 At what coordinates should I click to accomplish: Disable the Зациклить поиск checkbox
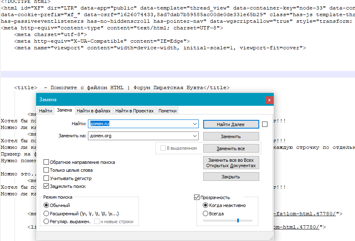(46, 186)
